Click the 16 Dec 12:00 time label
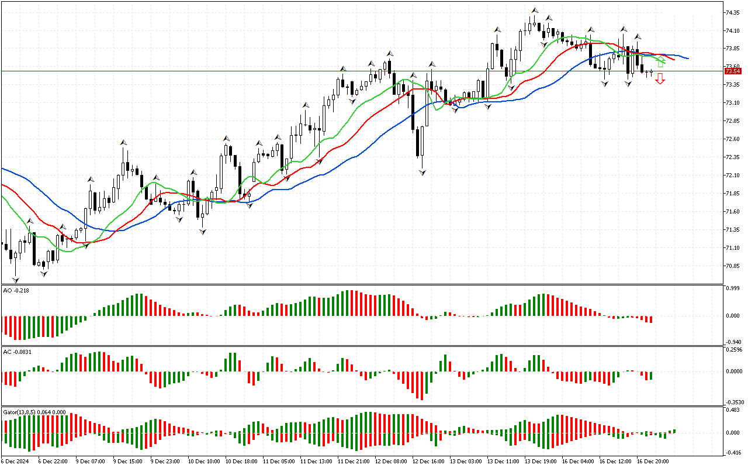Image resolution: width=748 pixels, height=468 pixels. [616, 462]
